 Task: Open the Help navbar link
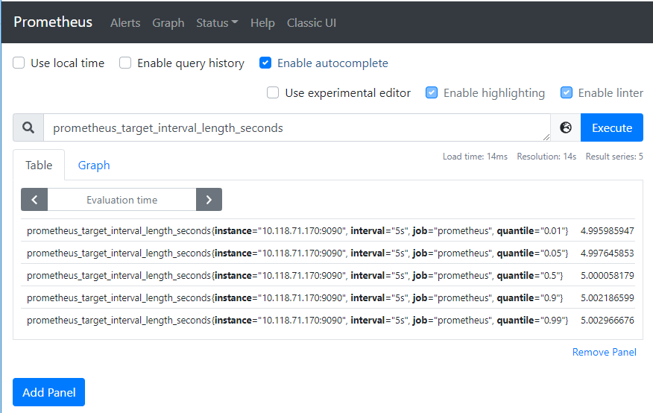click(262, 22)
